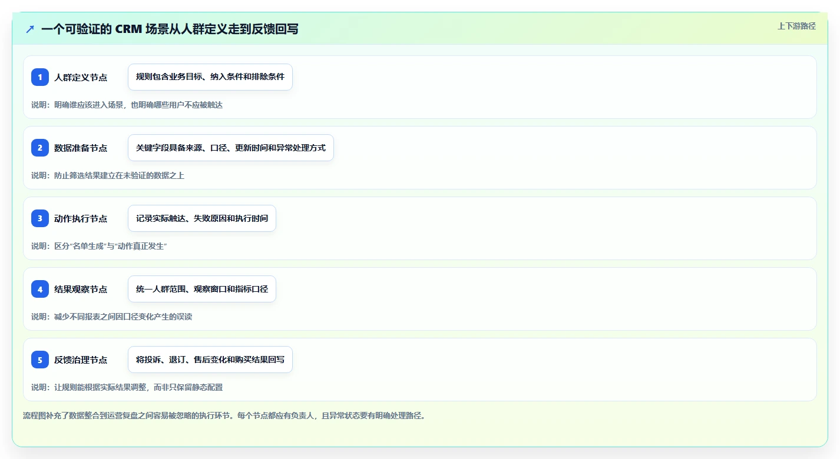
Task: Click the footer paragraph starting 流程图补充了数据整合
Action: point(224,415)
